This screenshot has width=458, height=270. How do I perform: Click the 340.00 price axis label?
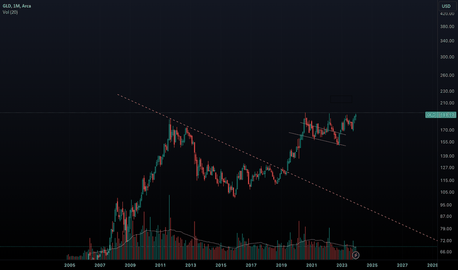(447, 41)
